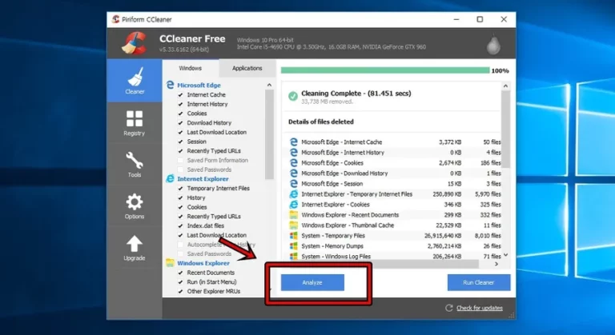Click the cleaner list scrollbar thumb
The width and height of the screenshot is (615, 335).
(269, 134)
